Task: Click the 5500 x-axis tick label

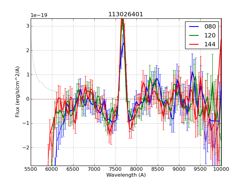Action: (x=31, y=169)
